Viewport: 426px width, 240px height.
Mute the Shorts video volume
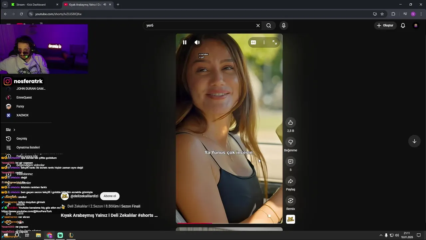[197, 42]
